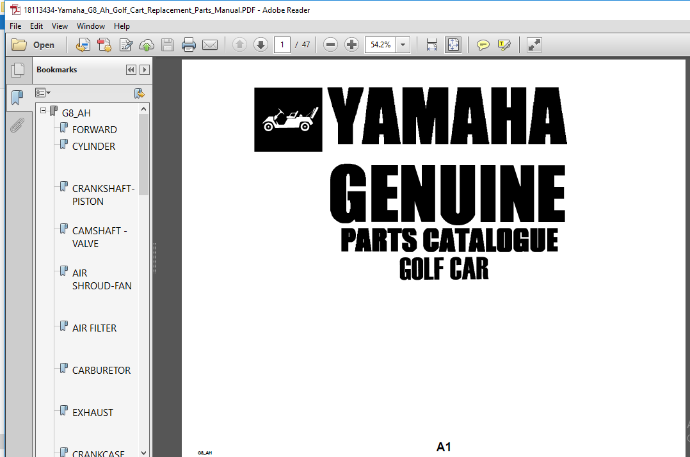Click the Create PDF online icon
This screenshot has width=690, height=457.
(x=83, y=45)
